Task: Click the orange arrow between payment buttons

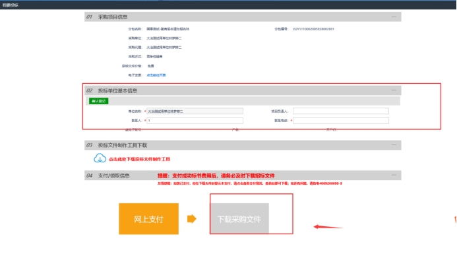Action: click(x=191, y=219)
